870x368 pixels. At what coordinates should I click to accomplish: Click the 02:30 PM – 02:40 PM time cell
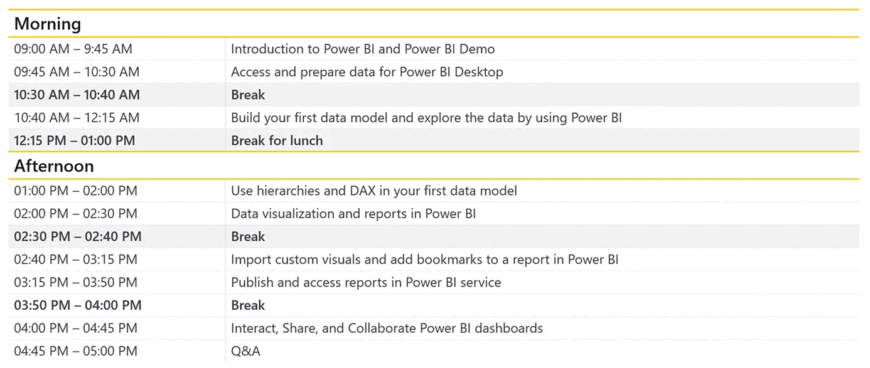pos(78,236)
